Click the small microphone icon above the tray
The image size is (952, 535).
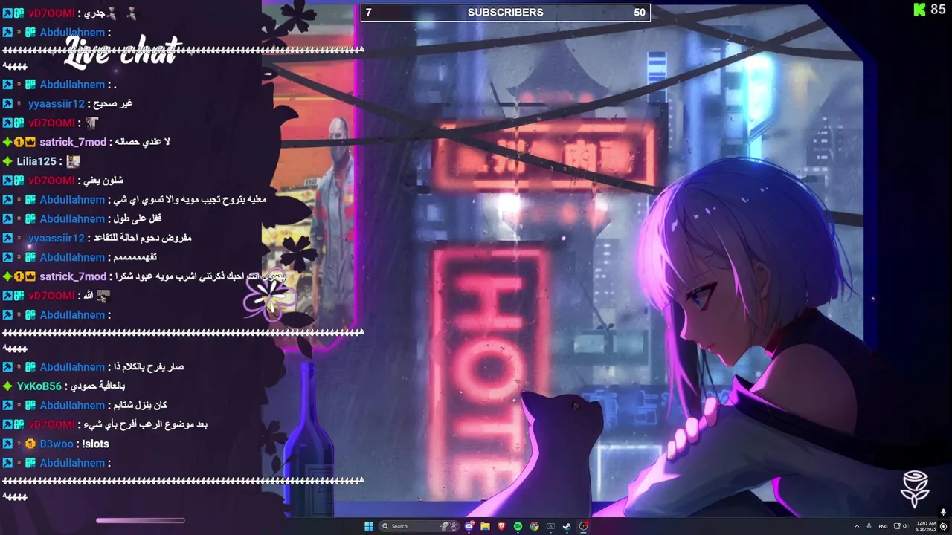943,512
